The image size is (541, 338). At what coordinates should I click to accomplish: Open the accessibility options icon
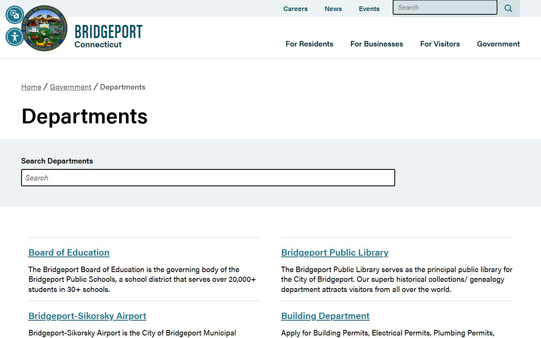(15, 37)
